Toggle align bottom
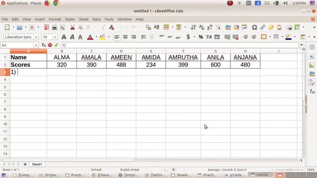This screenshot has width=317, height=178. pyautogui.click(x=178, y=37)
